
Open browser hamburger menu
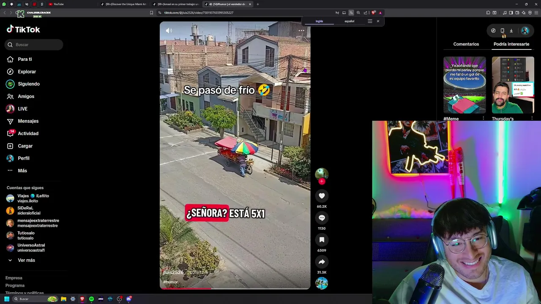click(x=536, y=13)
